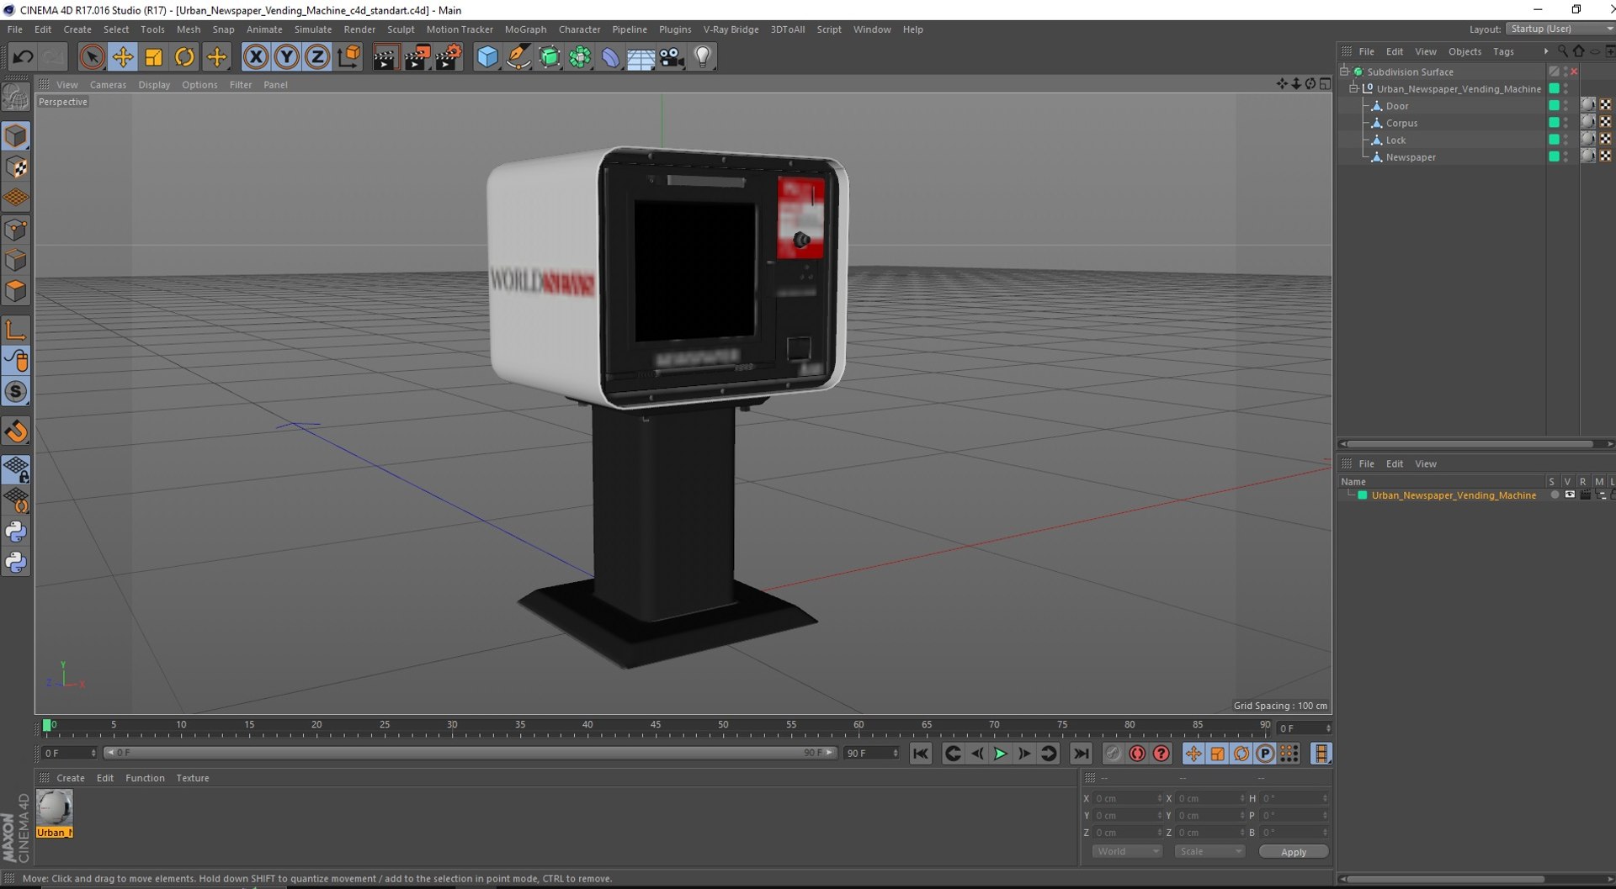
Task: Switch to Model mode in left sidebar
Action: coord(16,136)
